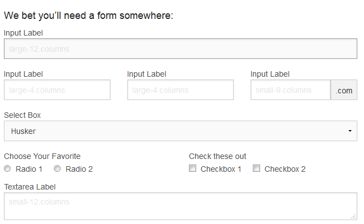Click the "Choose Your Favorite" label
This screenshot has height=224, width=364.
(x=42, y=156)
